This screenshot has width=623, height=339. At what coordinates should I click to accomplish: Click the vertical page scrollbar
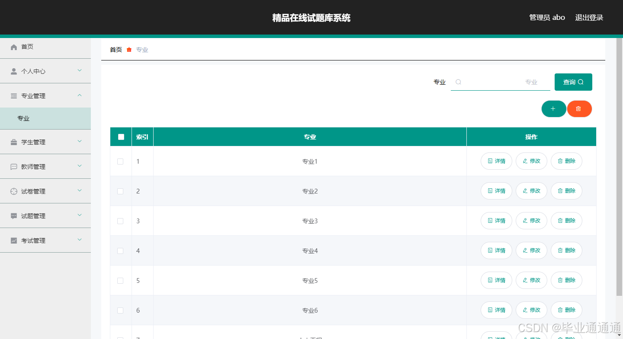(619, 167)
